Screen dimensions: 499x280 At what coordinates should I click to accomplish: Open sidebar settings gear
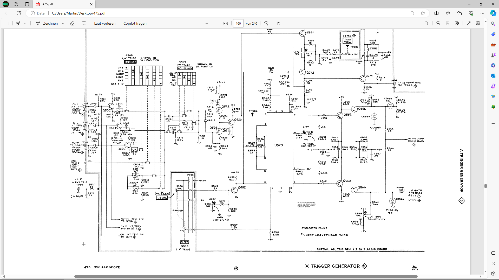tap(493, 274)
